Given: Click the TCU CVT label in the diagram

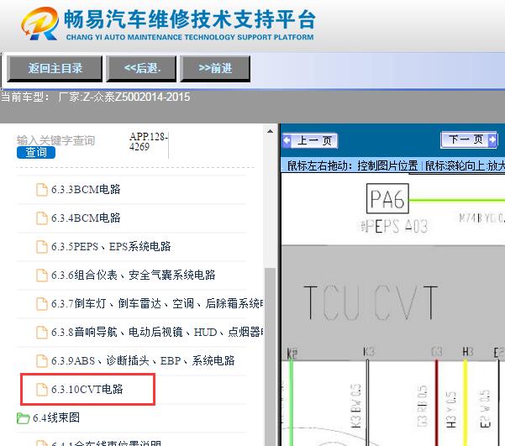Looking at the screenshot, I should 371,303.
